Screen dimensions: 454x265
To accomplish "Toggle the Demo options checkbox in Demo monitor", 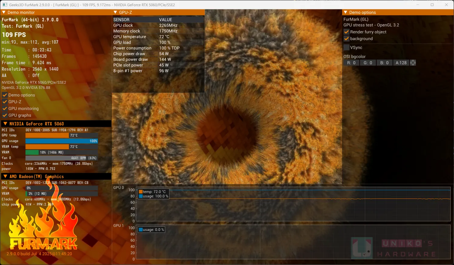I will pos(5,95).
